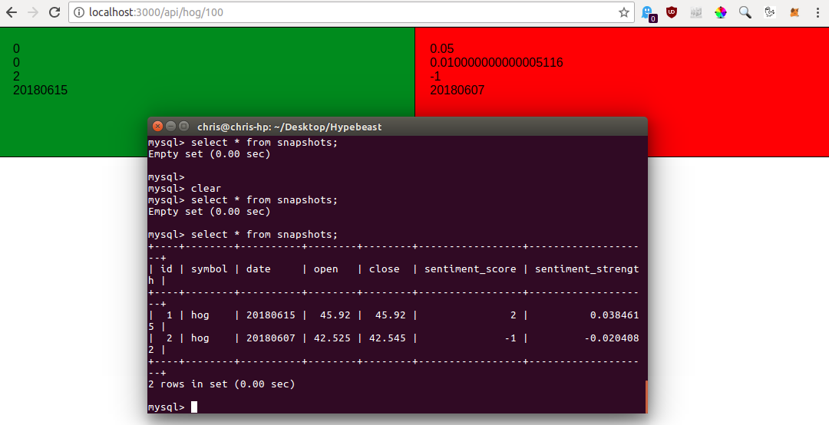This screenshot has width=829, height=425.
Task: Bookmark this page with the star
Action: click(x=624, y=12)
